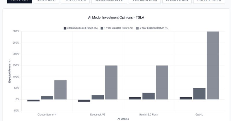231x121 pixels.
Task: Open the NVIDIA (NVDA) tab
Action: 75,1
